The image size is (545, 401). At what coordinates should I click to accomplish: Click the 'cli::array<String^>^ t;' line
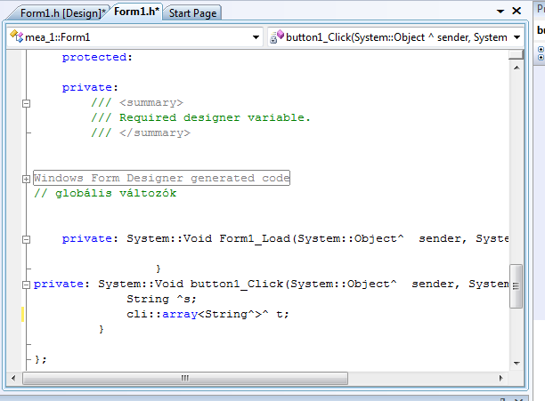coord(207,314)
